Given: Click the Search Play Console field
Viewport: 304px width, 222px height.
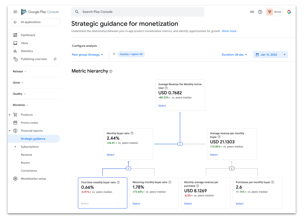Looking at the screenshot, I should 138,12.
